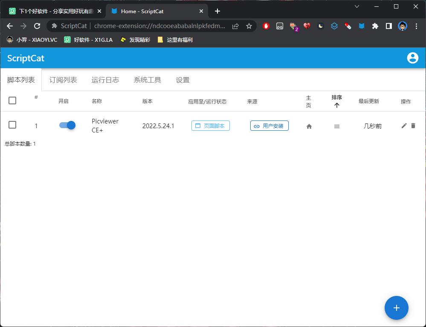This screenshot has width=426, height=327.
Task: Close the 下1个好软件 tab
Action: coord(99,11)
